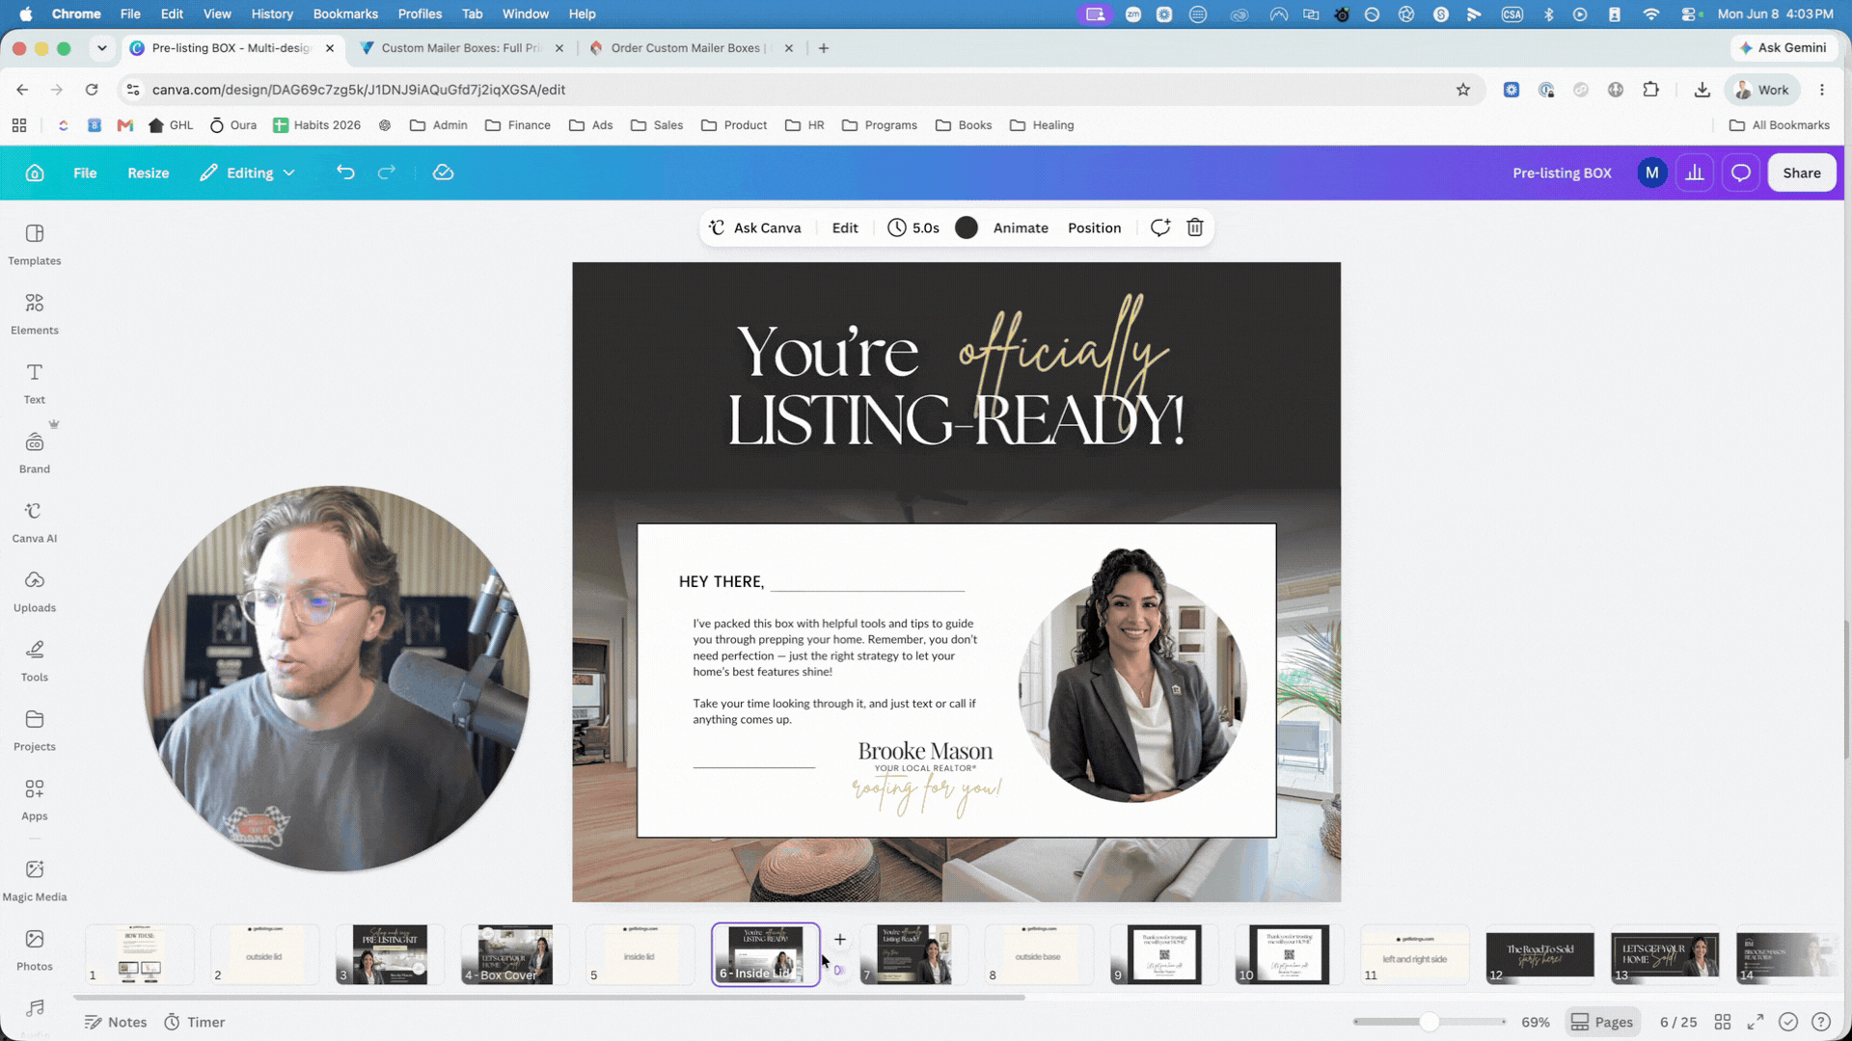This screenshot has width=1852, height=1041.
Task: Select page 4 Box Cover thumbnail
Action: (515, 954)
